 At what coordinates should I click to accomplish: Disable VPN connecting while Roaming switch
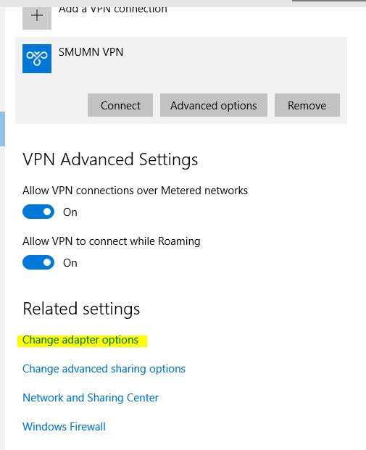click(38, 262)
